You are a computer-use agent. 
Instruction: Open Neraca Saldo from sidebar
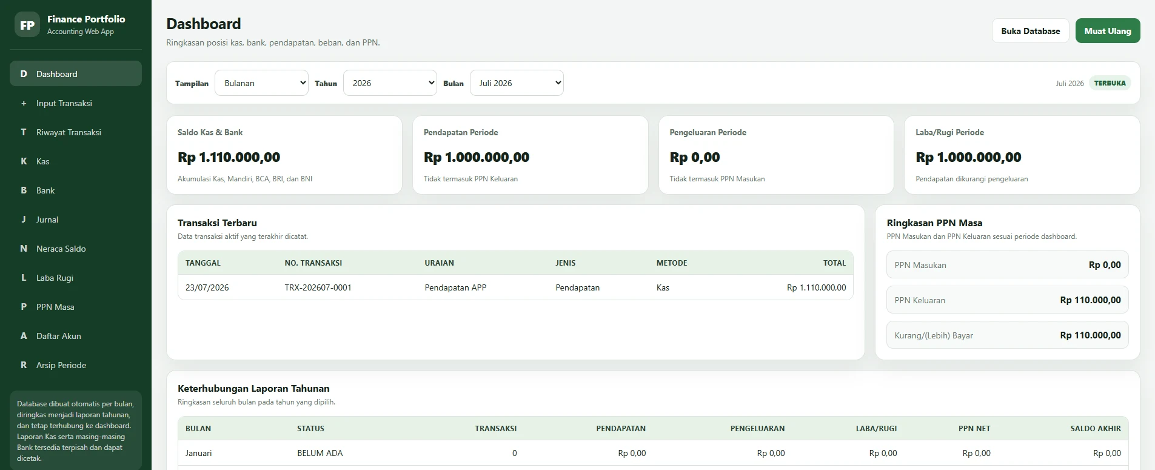pos(76,249)
